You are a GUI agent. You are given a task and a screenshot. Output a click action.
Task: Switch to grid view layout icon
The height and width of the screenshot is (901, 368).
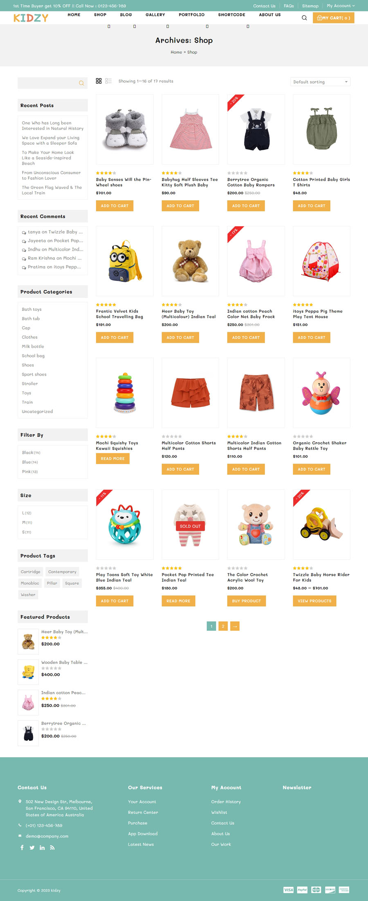[99, 81]
